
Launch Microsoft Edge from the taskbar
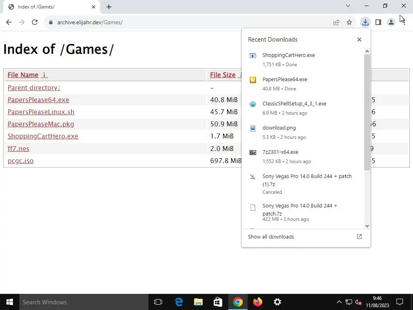[x=179, y=302]
